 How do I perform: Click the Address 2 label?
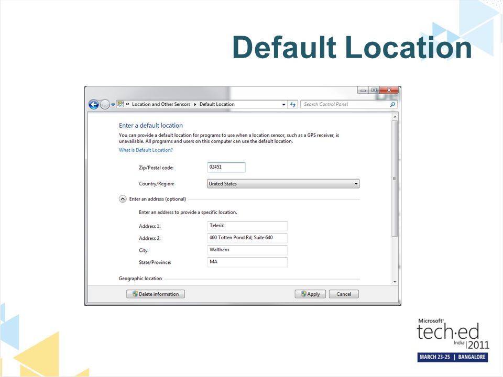click(150, 238)
